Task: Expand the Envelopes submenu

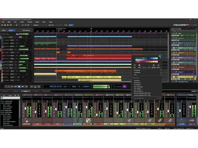Action: click(x=147, y=73)
